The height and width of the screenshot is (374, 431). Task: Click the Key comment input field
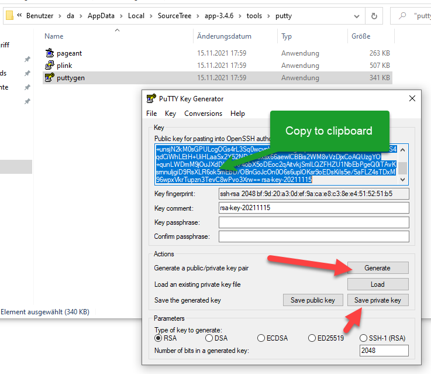pyautogui.click(x=313, y=208)
